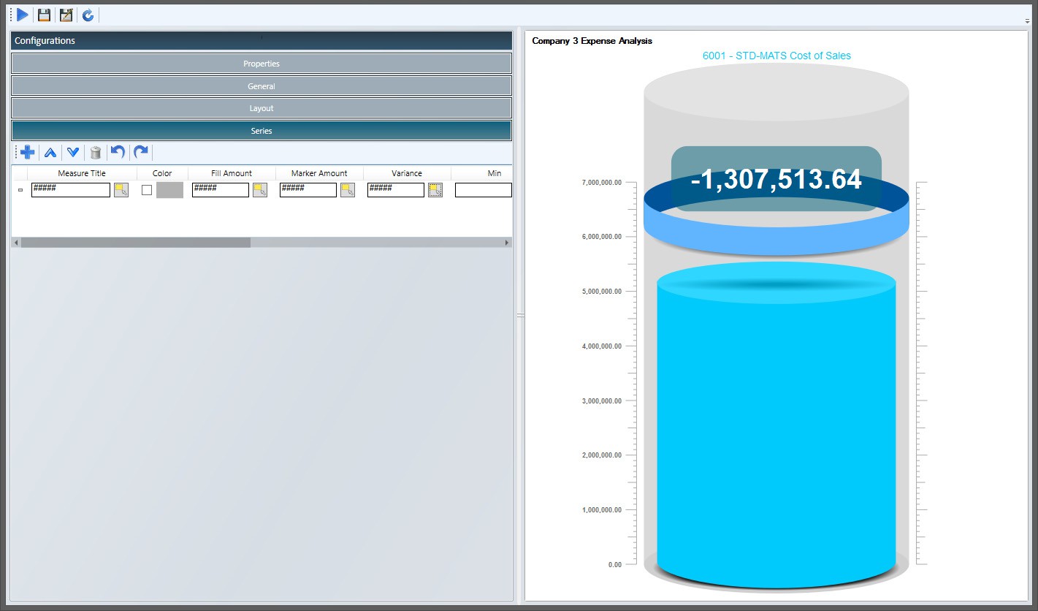1038x611 pixels.
Task: Collapse the series row with minus box
Action: [x=20, y=190]
